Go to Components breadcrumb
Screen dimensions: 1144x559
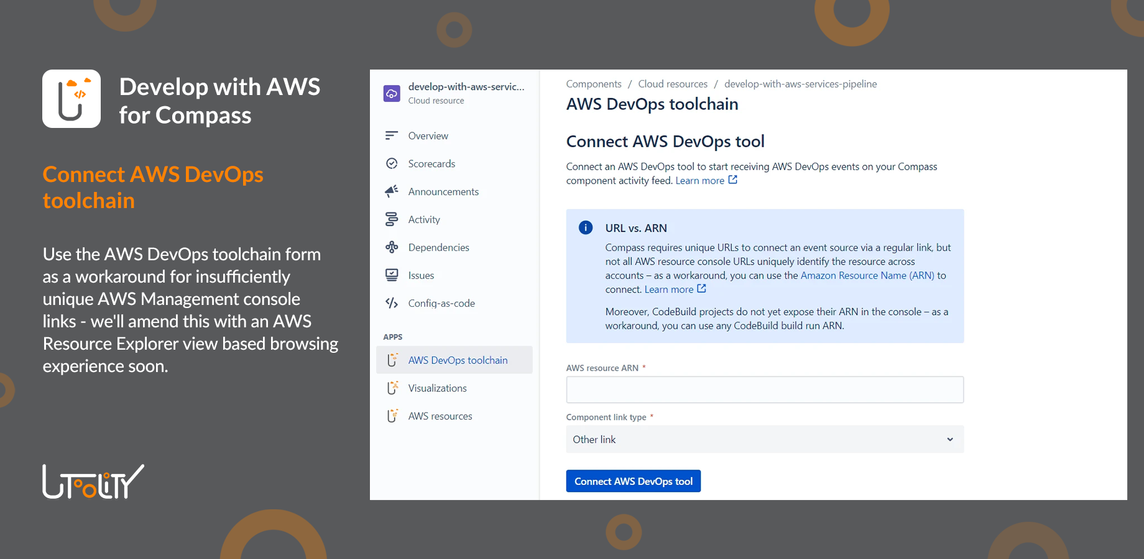(x=594, y=84)
